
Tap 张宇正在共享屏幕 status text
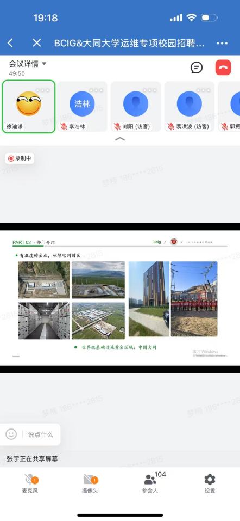pos(32,459)
